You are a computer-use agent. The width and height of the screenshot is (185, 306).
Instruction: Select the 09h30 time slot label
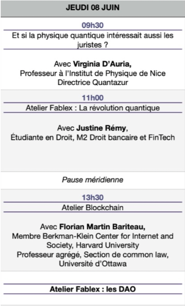coord(92,25)
